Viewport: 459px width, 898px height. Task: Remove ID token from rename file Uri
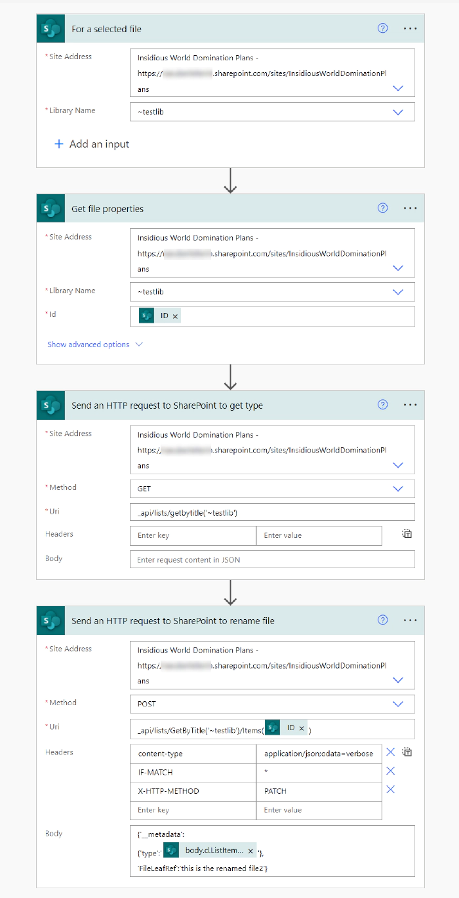tap(302, 728)
